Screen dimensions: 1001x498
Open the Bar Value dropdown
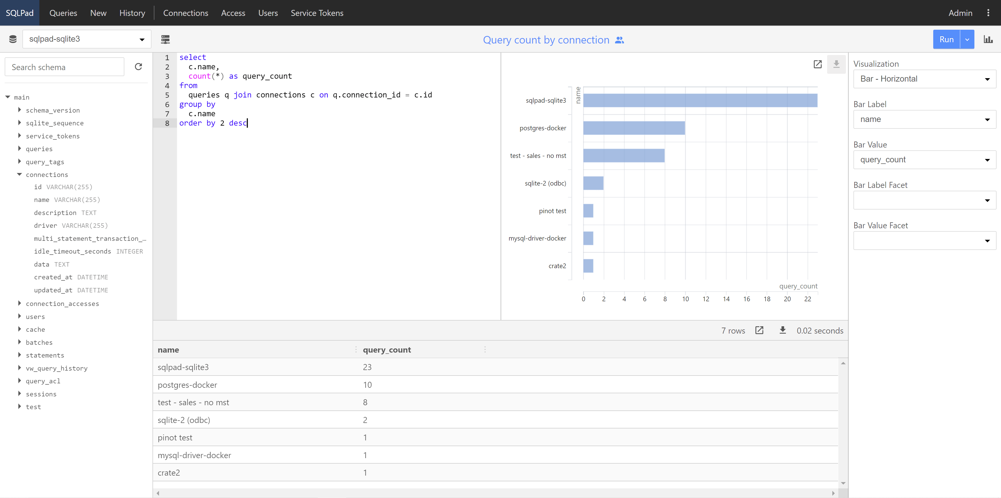[x=924, y=160]
